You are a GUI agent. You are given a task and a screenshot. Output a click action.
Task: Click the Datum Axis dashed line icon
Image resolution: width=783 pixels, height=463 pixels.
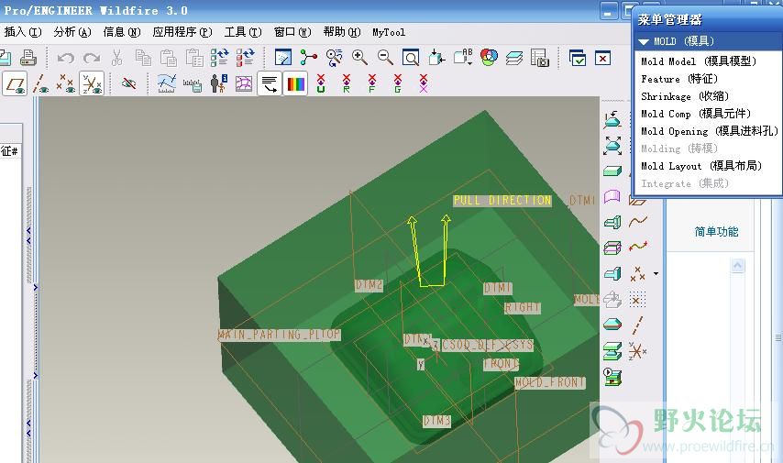point(638,325)
